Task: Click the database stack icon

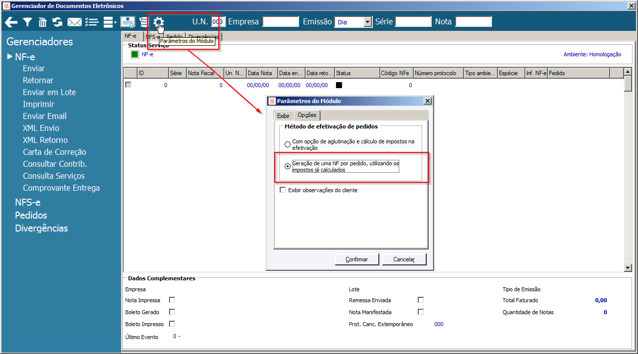Action: [144, 22]
